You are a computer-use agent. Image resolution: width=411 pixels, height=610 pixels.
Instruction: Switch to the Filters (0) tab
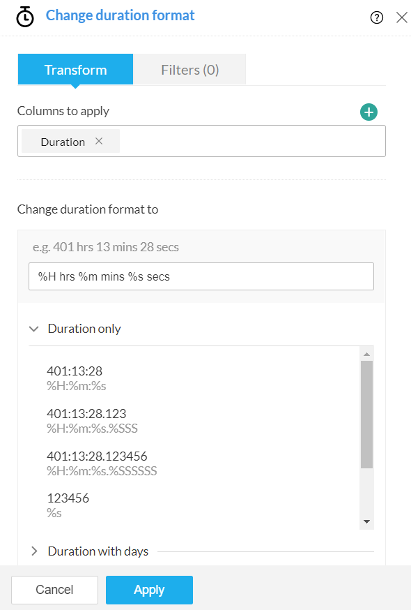[x=190, y=70]
